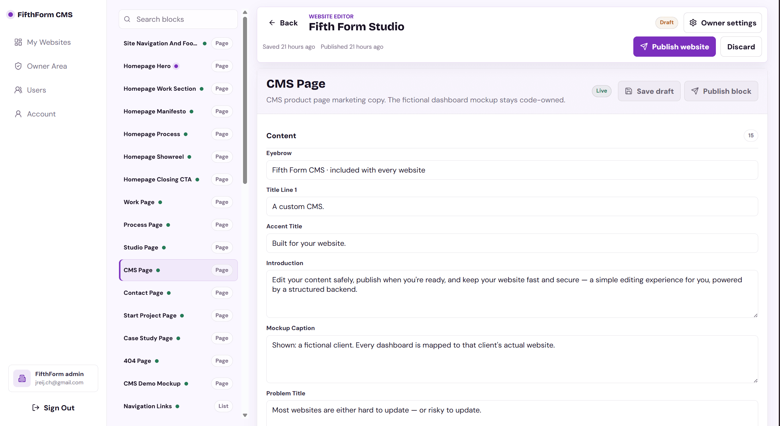Click the block list scrollbar thumb
This screenshot has height=426, width=780.
tap(245, 101)
